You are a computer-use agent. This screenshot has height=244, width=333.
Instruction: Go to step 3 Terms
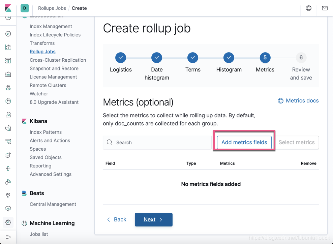(x=193, y=58)
